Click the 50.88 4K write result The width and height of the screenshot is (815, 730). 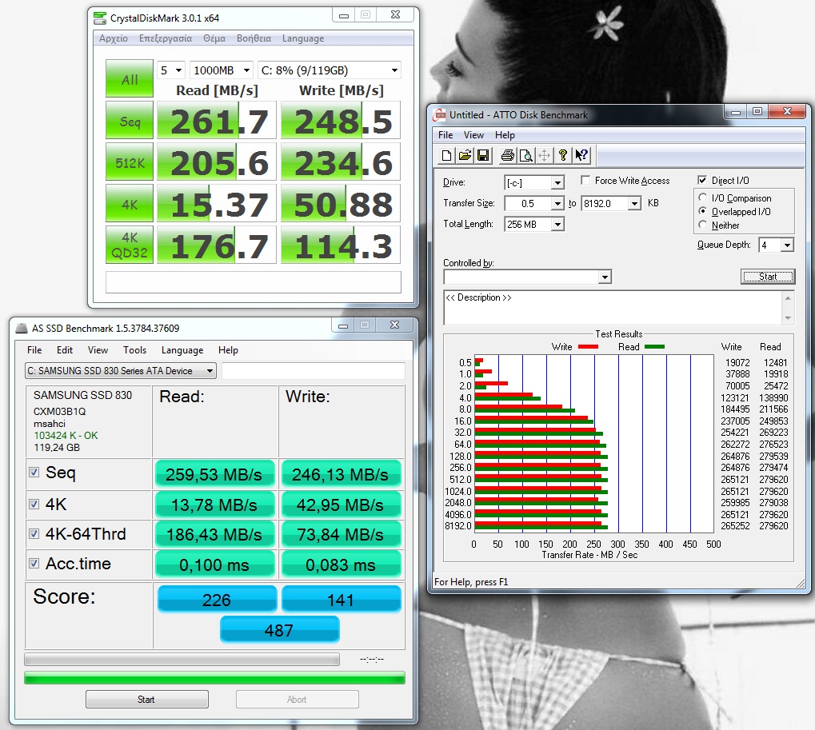341,203
